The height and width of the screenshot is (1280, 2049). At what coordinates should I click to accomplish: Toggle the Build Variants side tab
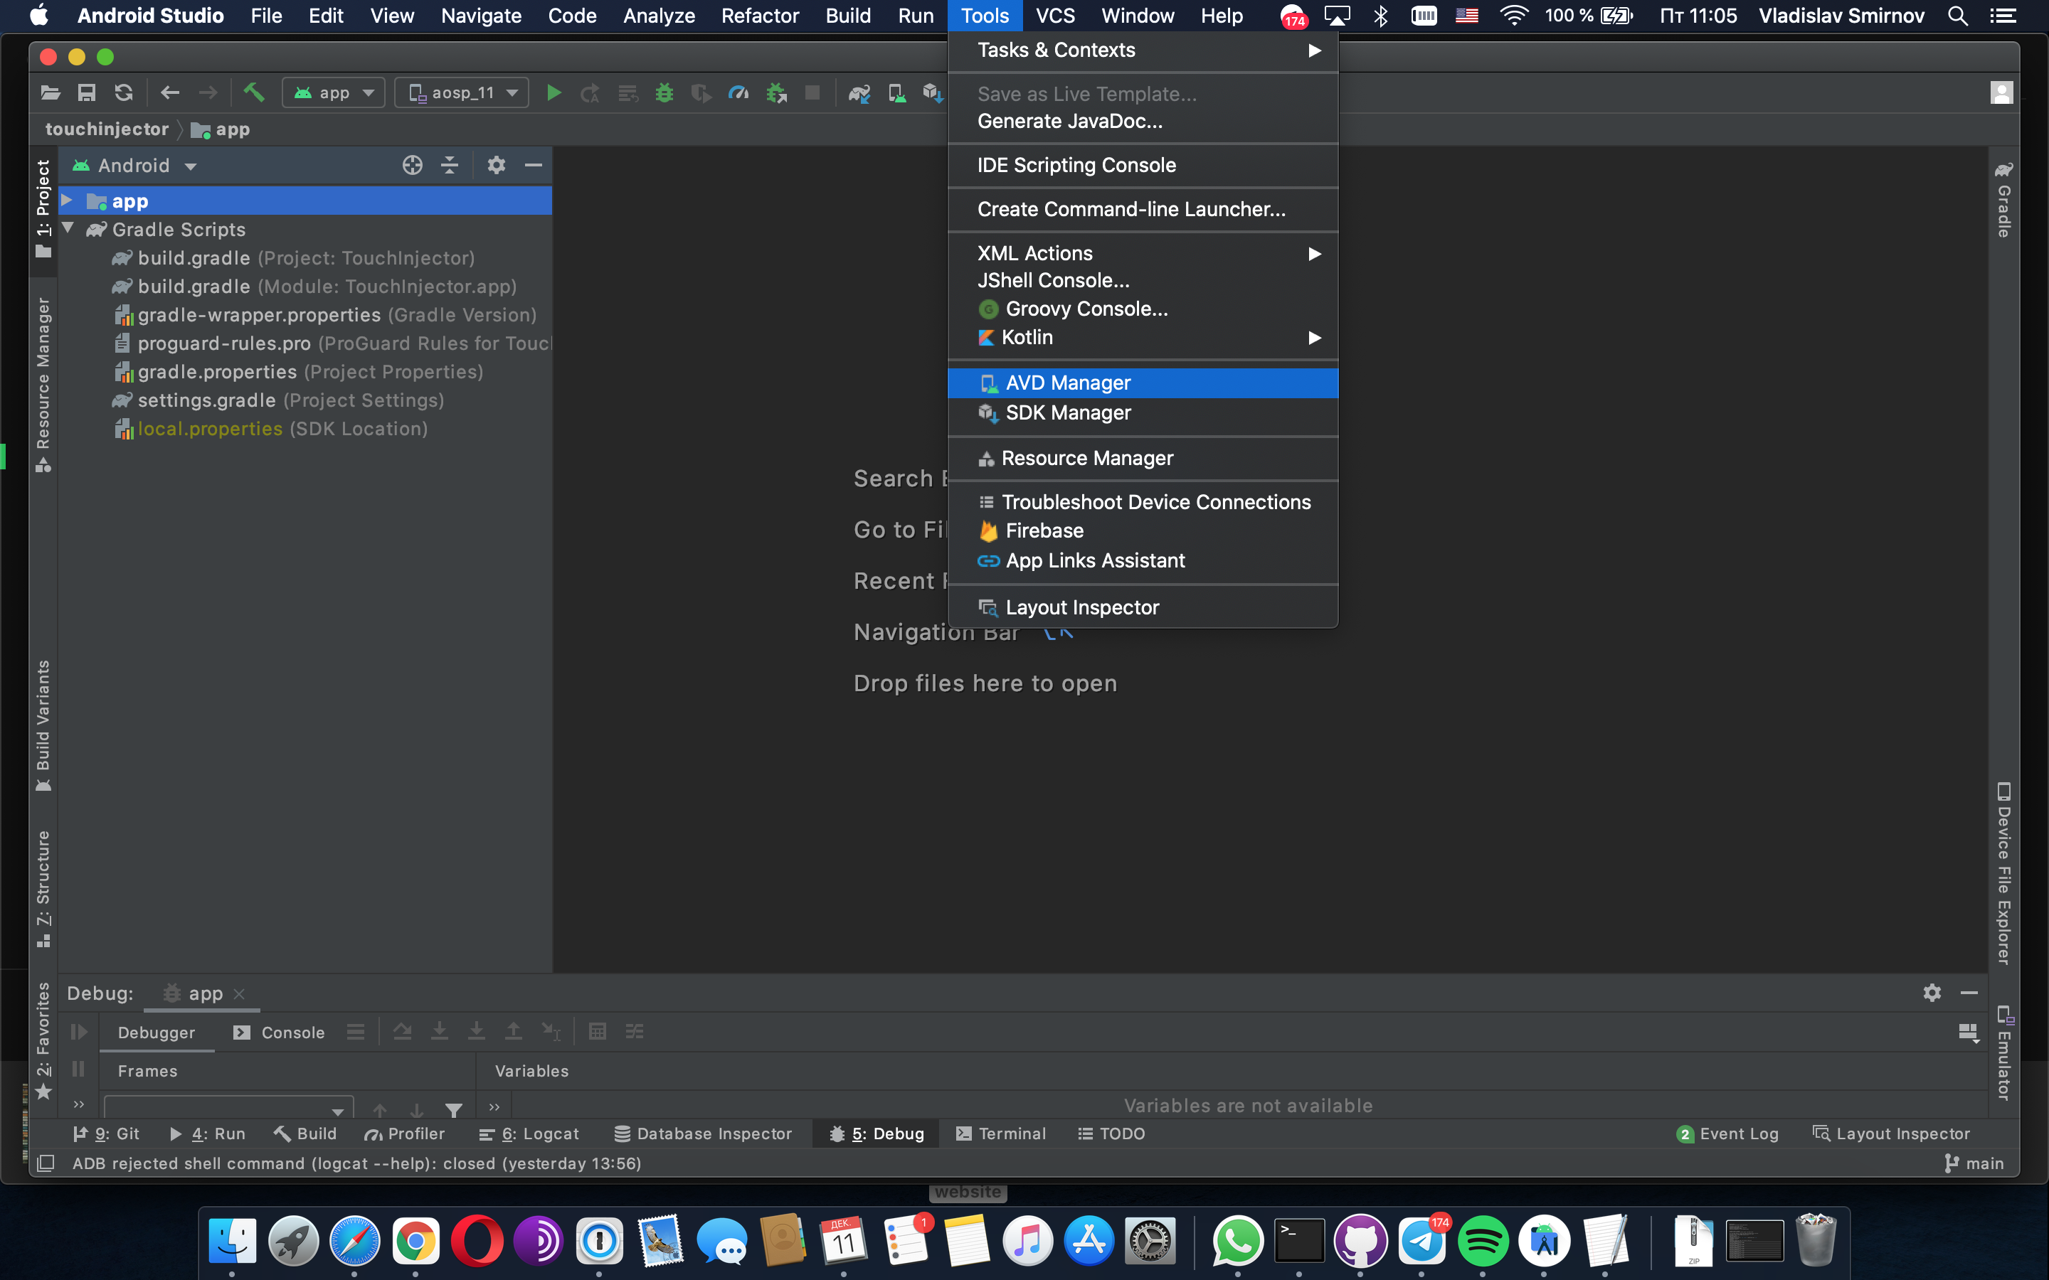click(43, 725)
